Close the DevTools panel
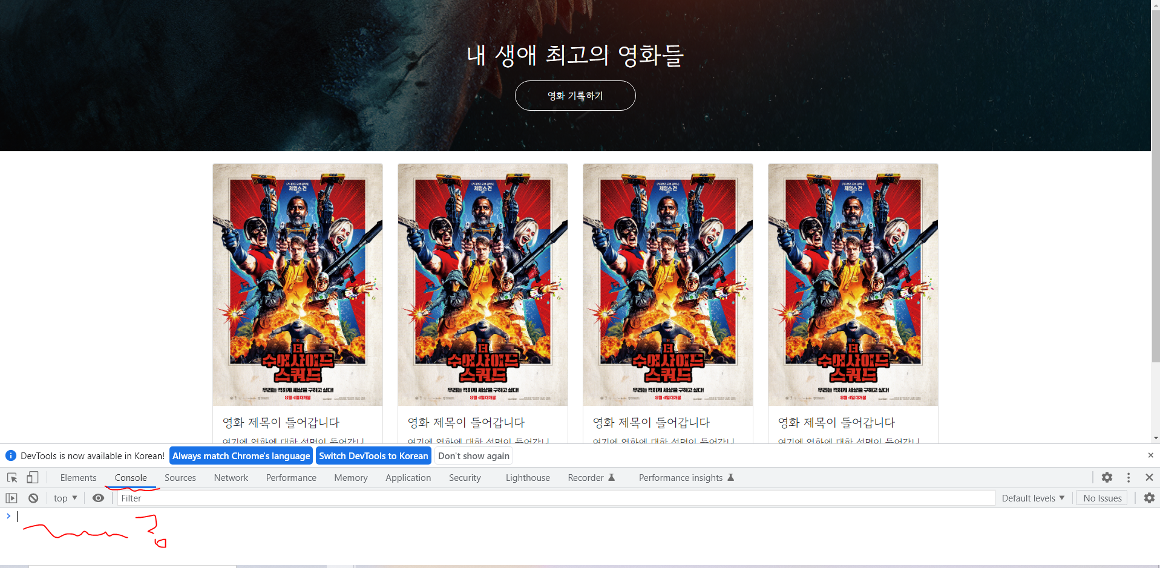 1149,477
